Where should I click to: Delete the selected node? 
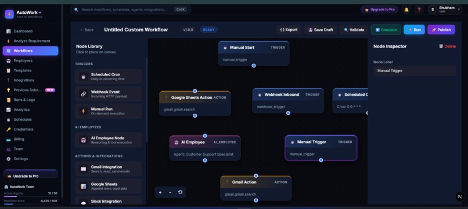448,46
